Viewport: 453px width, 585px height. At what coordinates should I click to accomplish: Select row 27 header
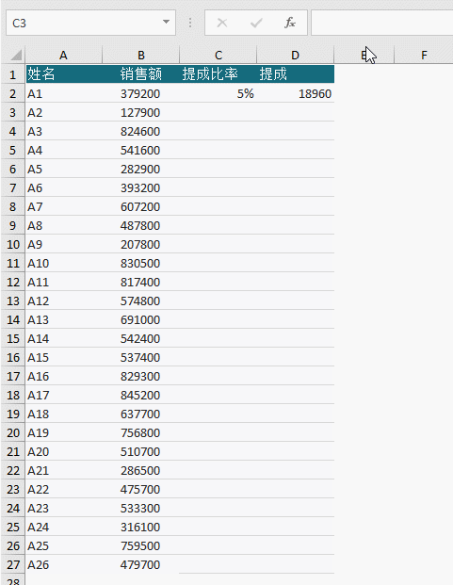pos(12,564)
